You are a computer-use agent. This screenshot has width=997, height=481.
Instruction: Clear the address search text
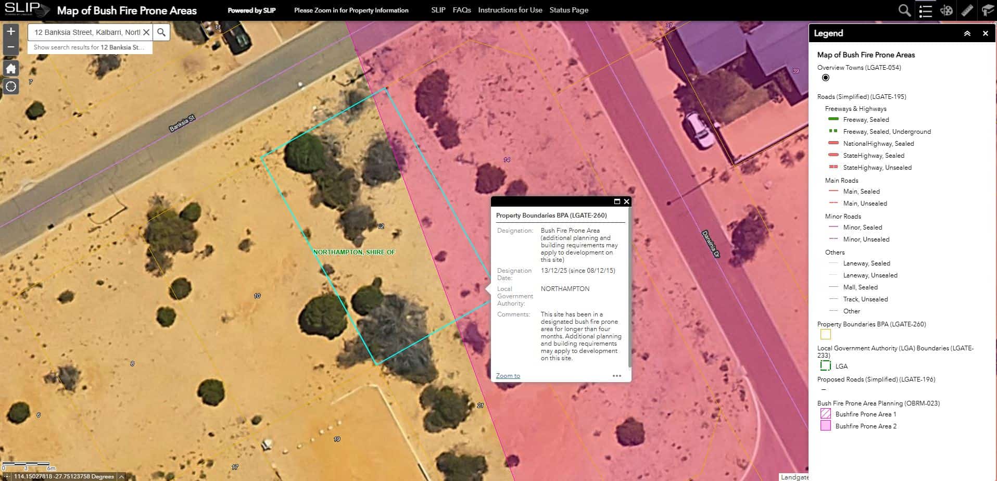point(146,32)
